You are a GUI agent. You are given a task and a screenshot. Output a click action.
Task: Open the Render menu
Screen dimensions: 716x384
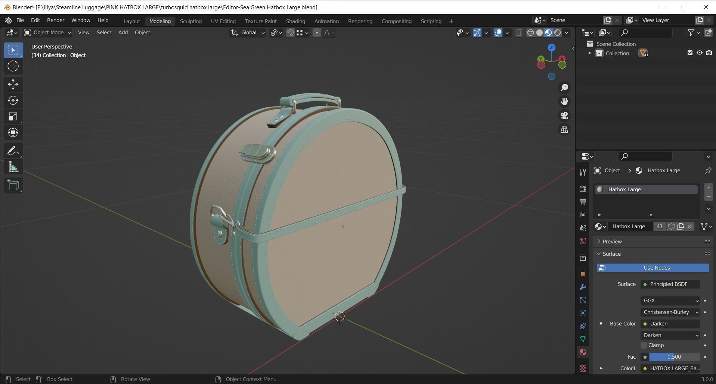56,21
